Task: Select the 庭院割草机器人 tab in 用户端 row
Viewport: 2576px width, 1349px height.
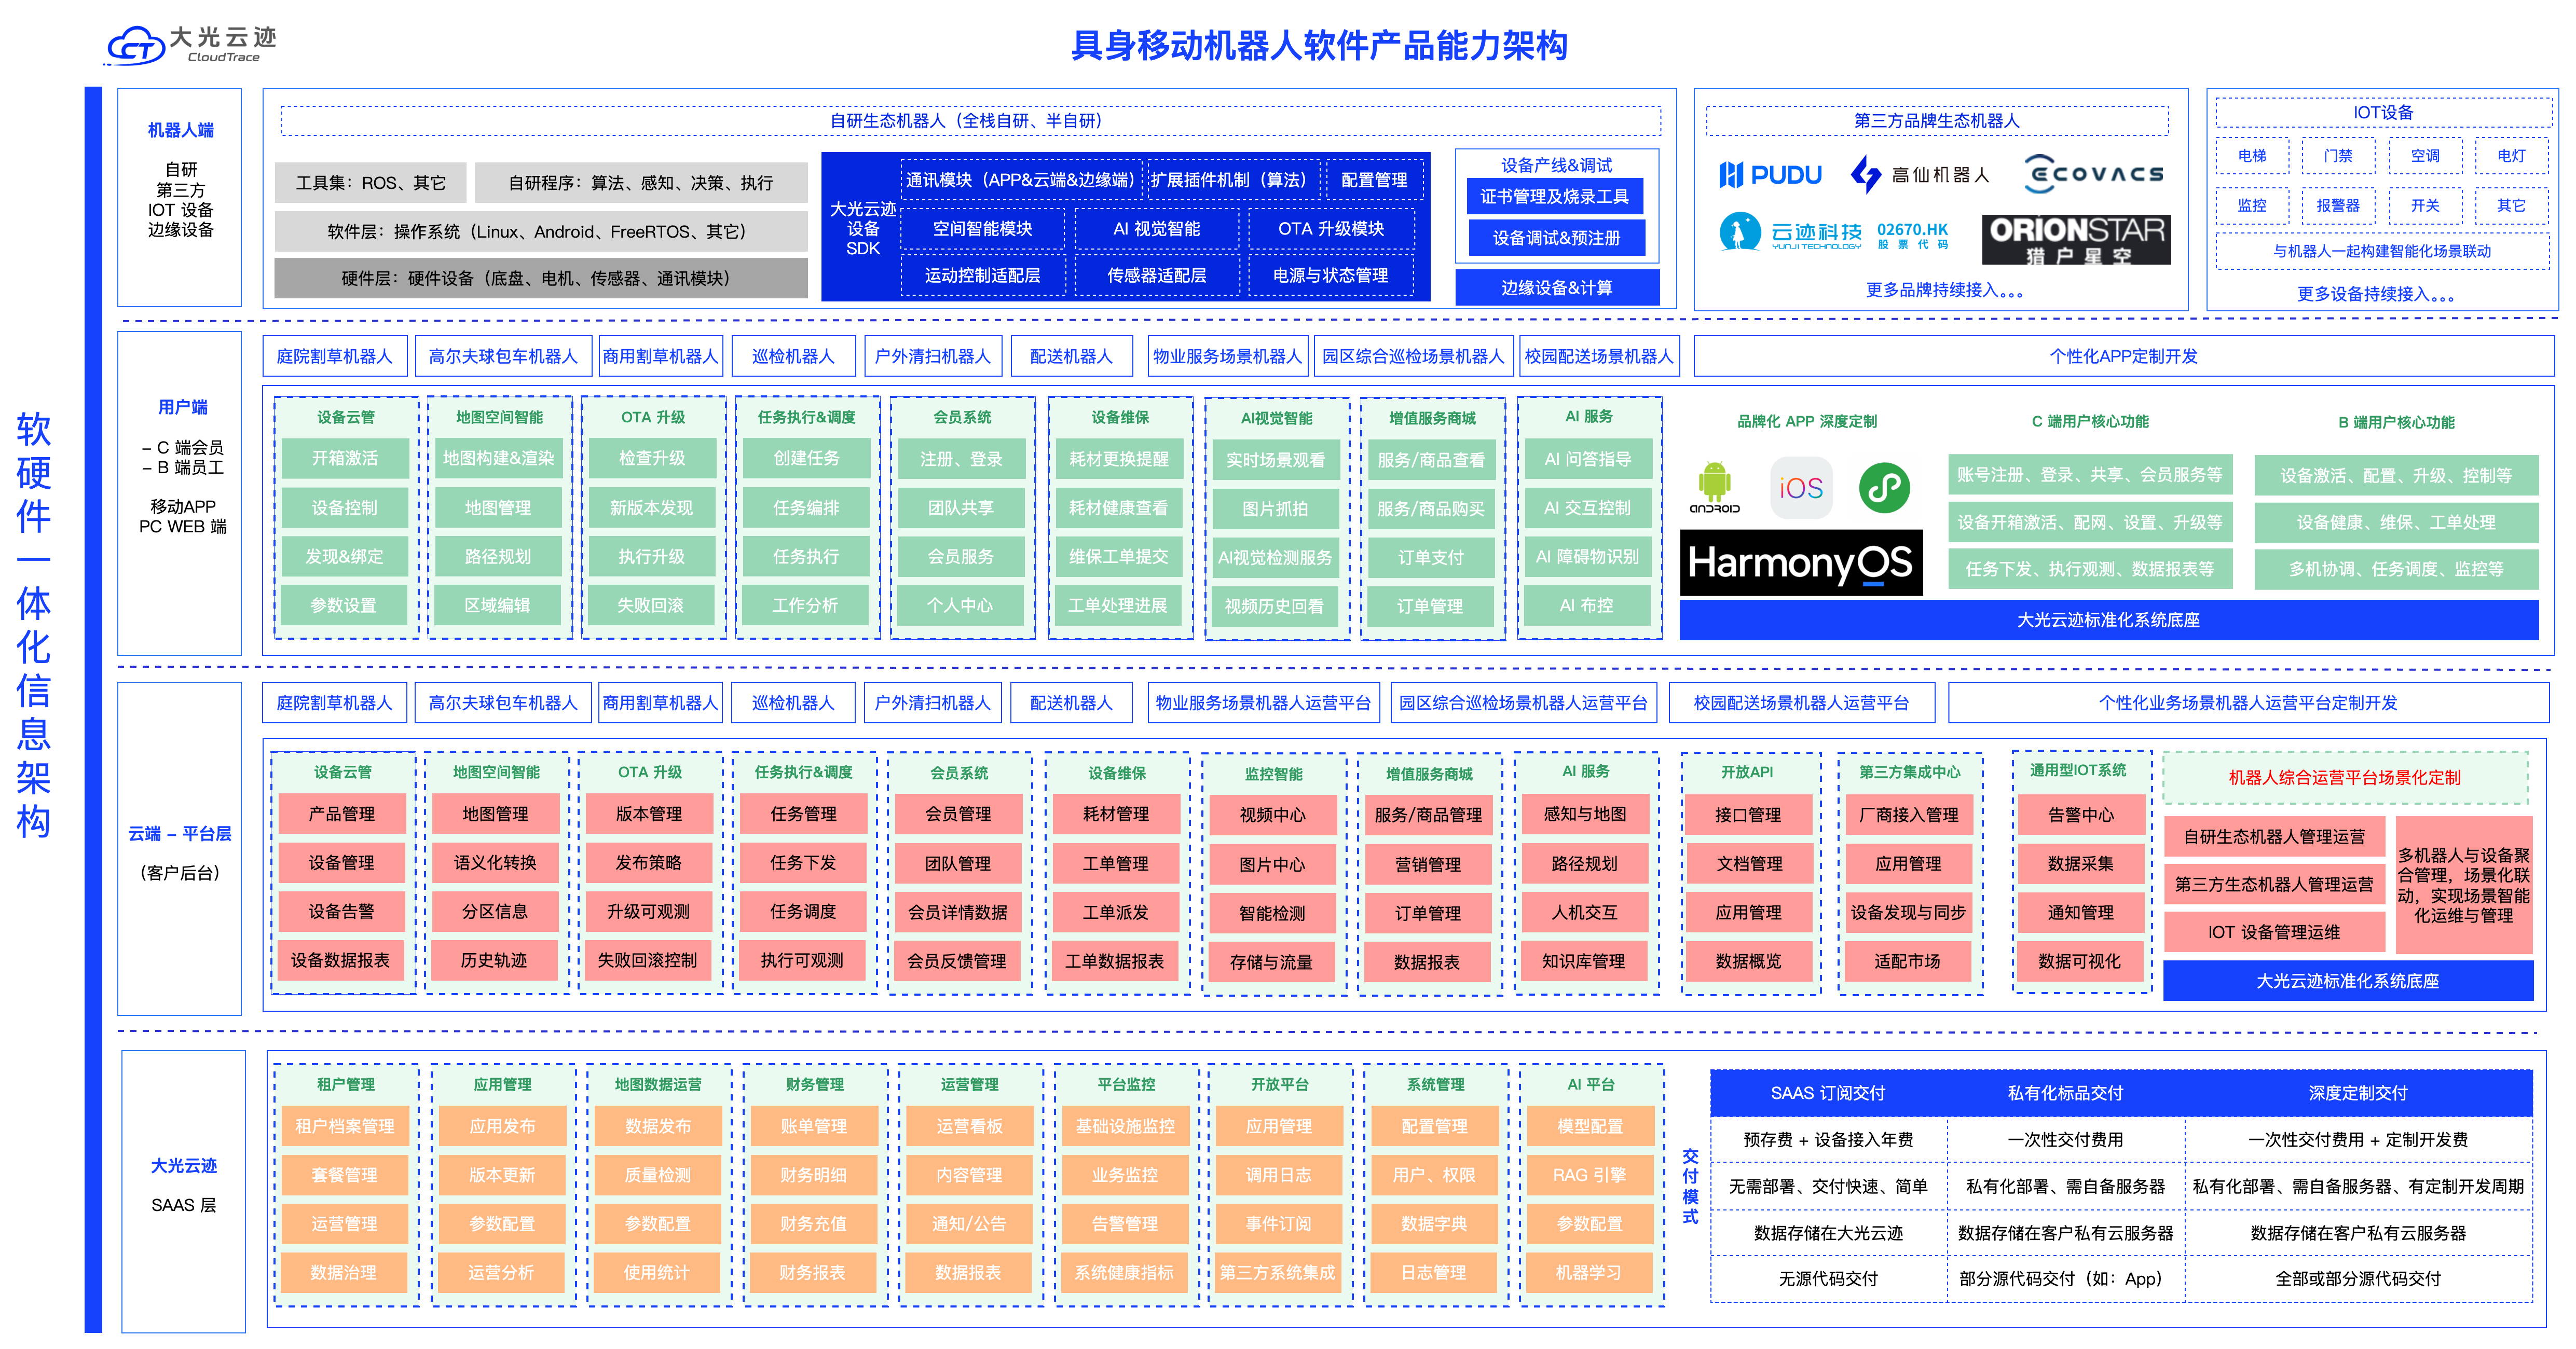Action: tap(334, 356)
